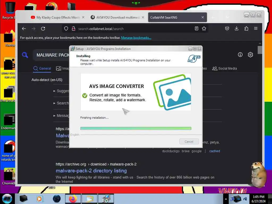
Task: Click the volume tray icon
Action: [x=245, y=199]
